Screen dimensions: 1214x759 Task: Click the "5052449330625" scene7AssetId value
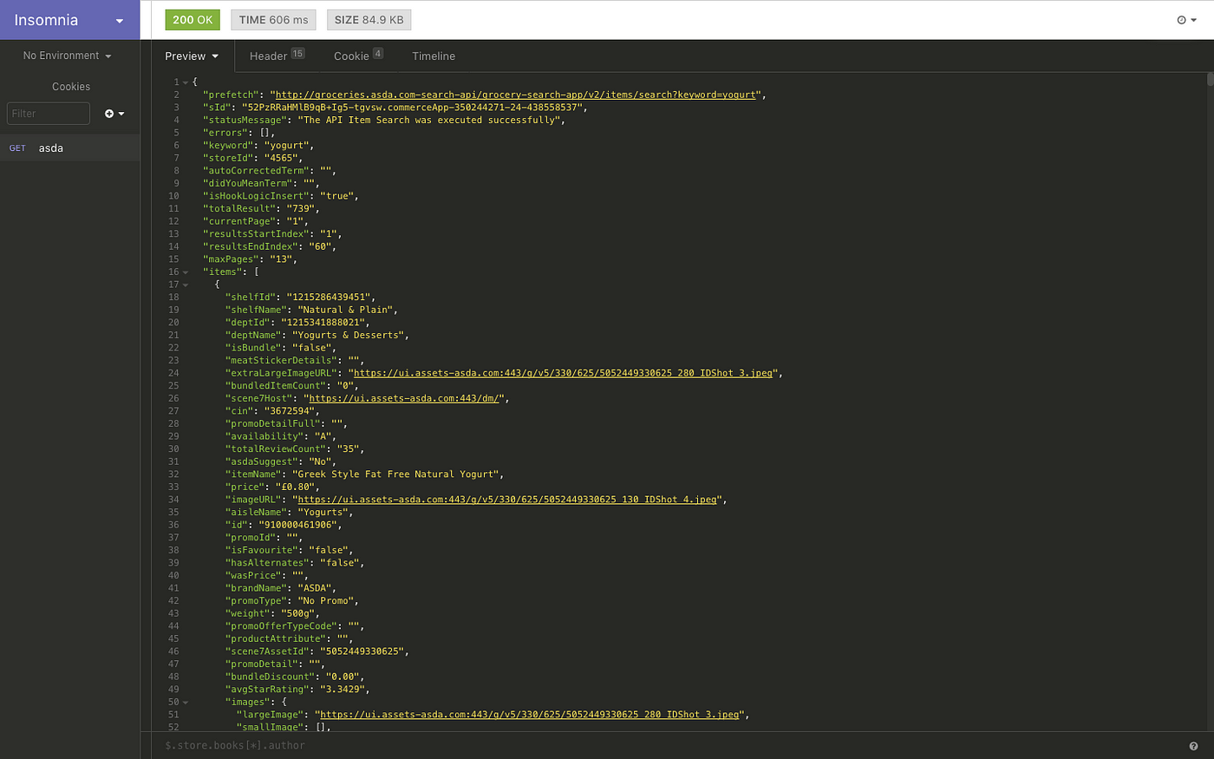coord(362,651)
